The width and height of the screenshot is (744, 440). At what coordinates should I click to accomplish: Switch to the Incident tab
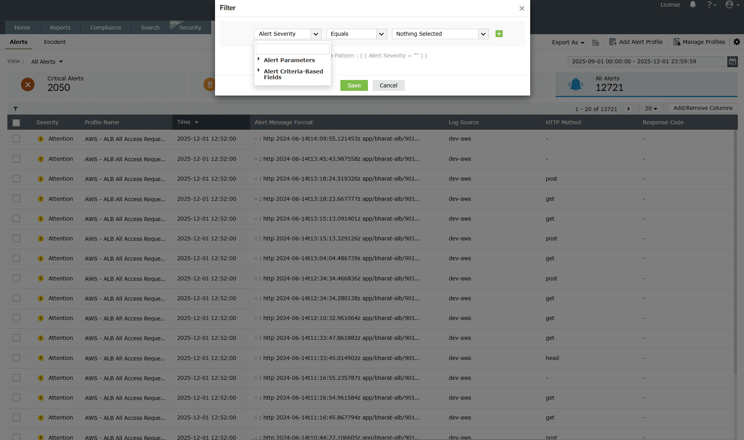54,42
